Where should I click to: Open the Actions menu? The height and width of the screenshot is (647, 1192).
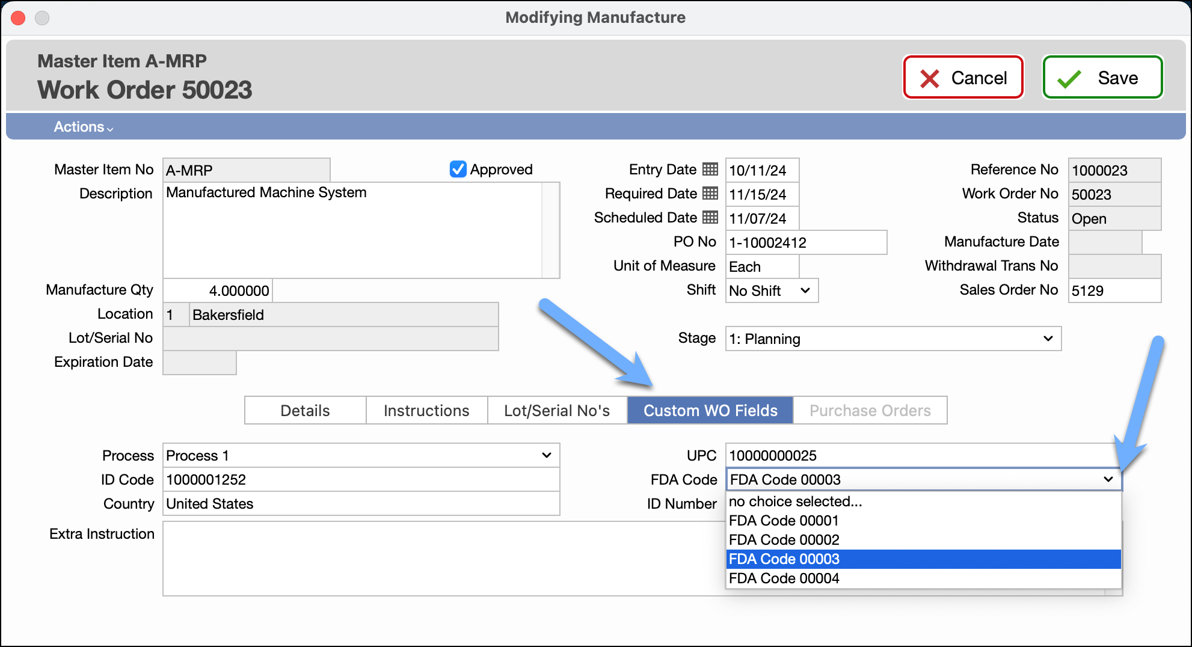point(84,127)
